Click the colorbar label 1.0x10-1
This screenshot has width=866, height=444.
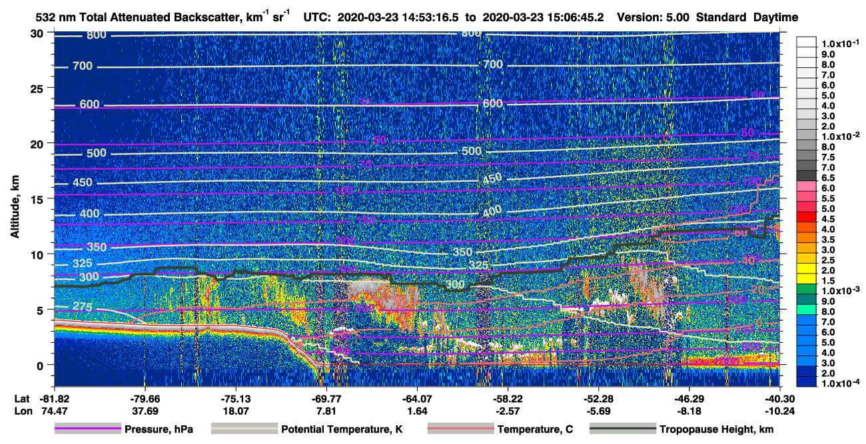(x=840, y=43)
